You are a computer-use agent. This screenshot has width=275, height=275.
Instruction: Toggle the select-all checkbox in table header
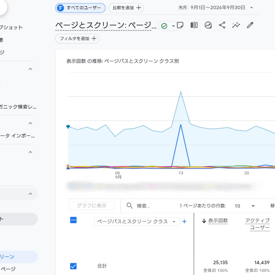[x=73, y=220]
